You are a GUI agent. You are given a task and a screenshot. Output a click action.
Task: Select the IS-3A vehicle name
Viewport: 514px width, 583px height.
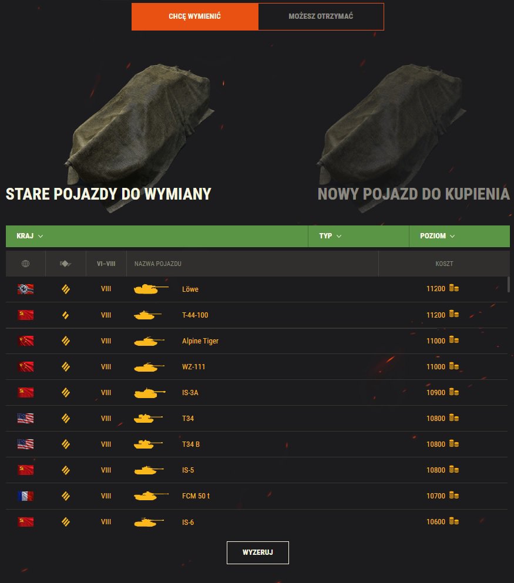[x=190, y=393]
